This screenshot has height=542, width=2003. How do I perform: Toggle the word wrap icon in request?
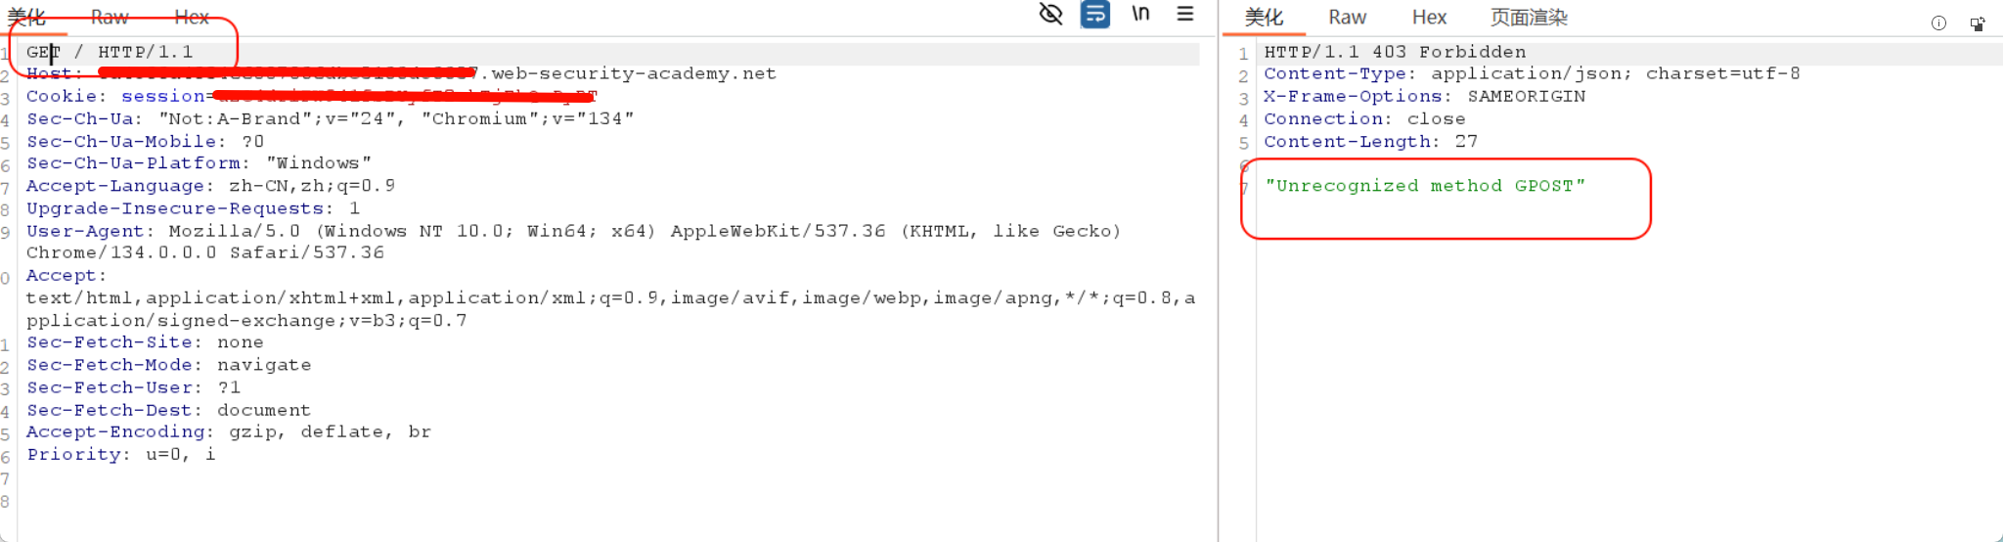tap(1095, 14)
